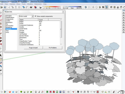Image resolution: width=125 pixels, height=94 pixels.
Task: Click the Erase (X circle) toolbar icon
Action: [19, 7]
